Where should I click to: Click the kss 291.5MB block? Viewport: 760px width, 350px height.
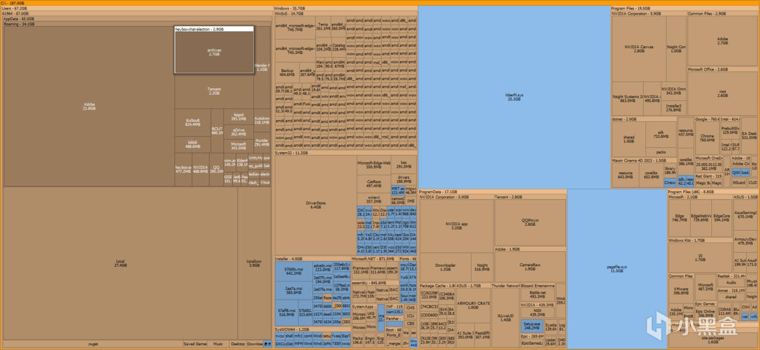pos(404,164)
